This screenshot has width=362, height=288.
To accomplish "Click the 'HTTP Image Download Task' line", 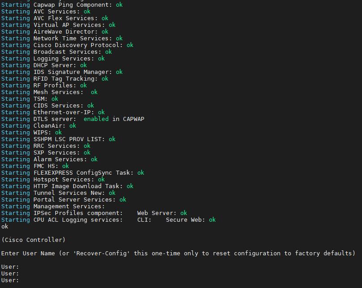I will click(67, 186).
